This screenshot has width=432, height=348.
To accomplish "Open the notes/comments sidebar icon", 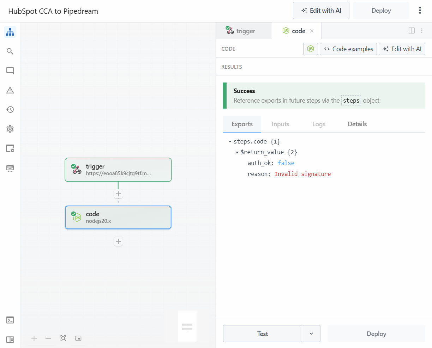I will [10, 71].
